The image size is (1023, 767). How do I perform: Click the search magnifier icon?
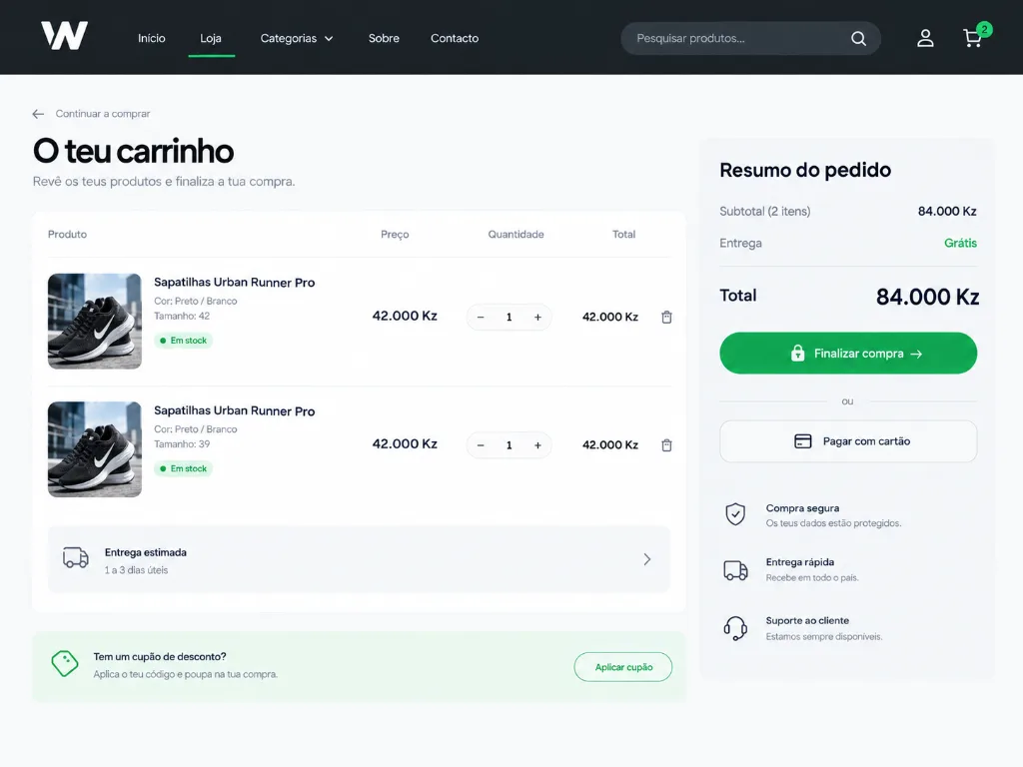click(858, 39)
